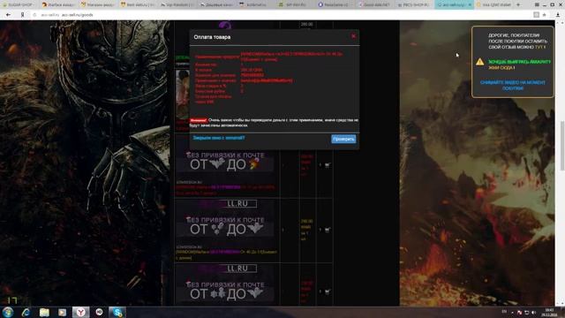Click the page vertical scrollbar thumb
The width and height of the screenshot is (565, 318).
[561, 145]
